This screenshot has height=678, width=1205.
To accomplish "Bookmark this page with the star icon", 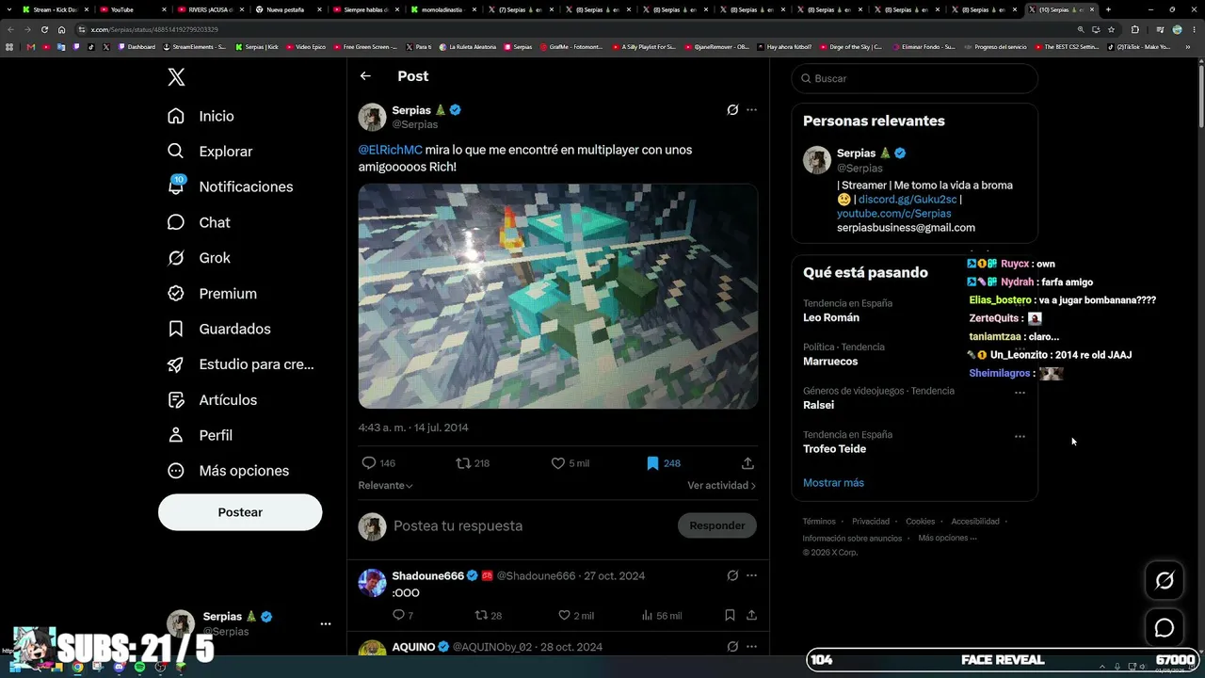I will tap(1111, 29).
